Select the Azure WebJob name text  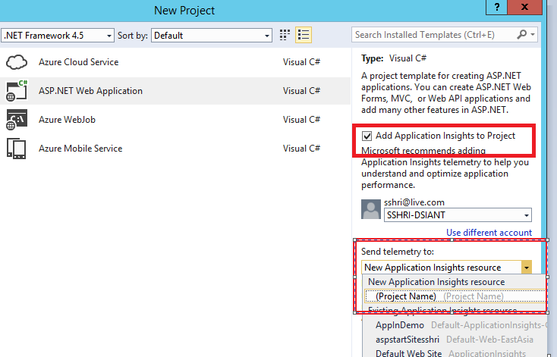pos(67,120)
